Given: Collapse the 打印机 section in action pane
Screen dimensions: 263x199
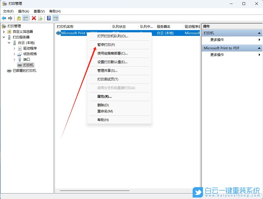Looking at the screenshot, I should coord(259,33).
